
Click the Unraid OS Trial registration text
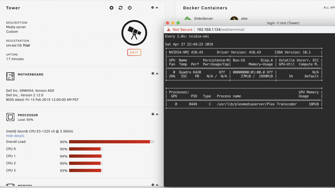pos(18,45)
